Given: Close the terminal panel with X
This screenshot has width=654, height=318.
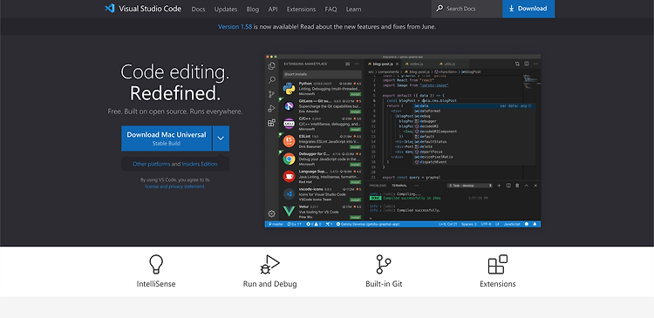Looking at the screenshot, I should [535, 186].
